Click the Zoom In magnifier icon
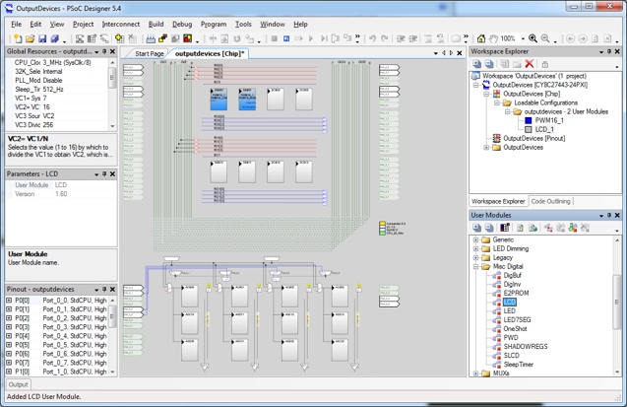Screen dimensions: 627x407 pyautogui.click(x=533, y=38)
